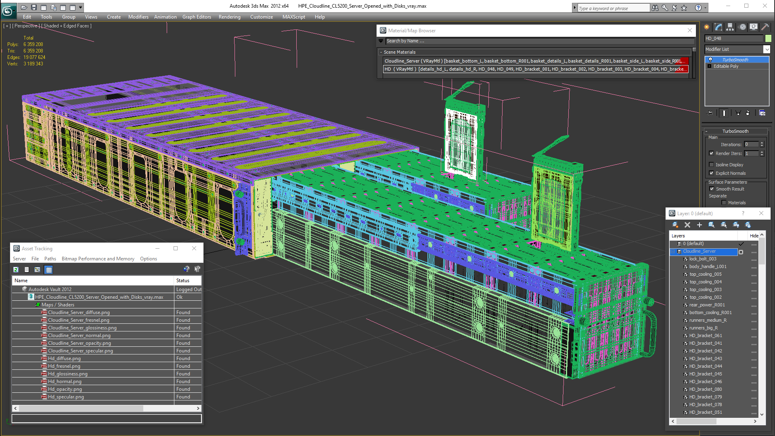This screenshot has width=775, height=436.
Task: Click Asset Tracking Refresh icon
Action: coord(16,270)
